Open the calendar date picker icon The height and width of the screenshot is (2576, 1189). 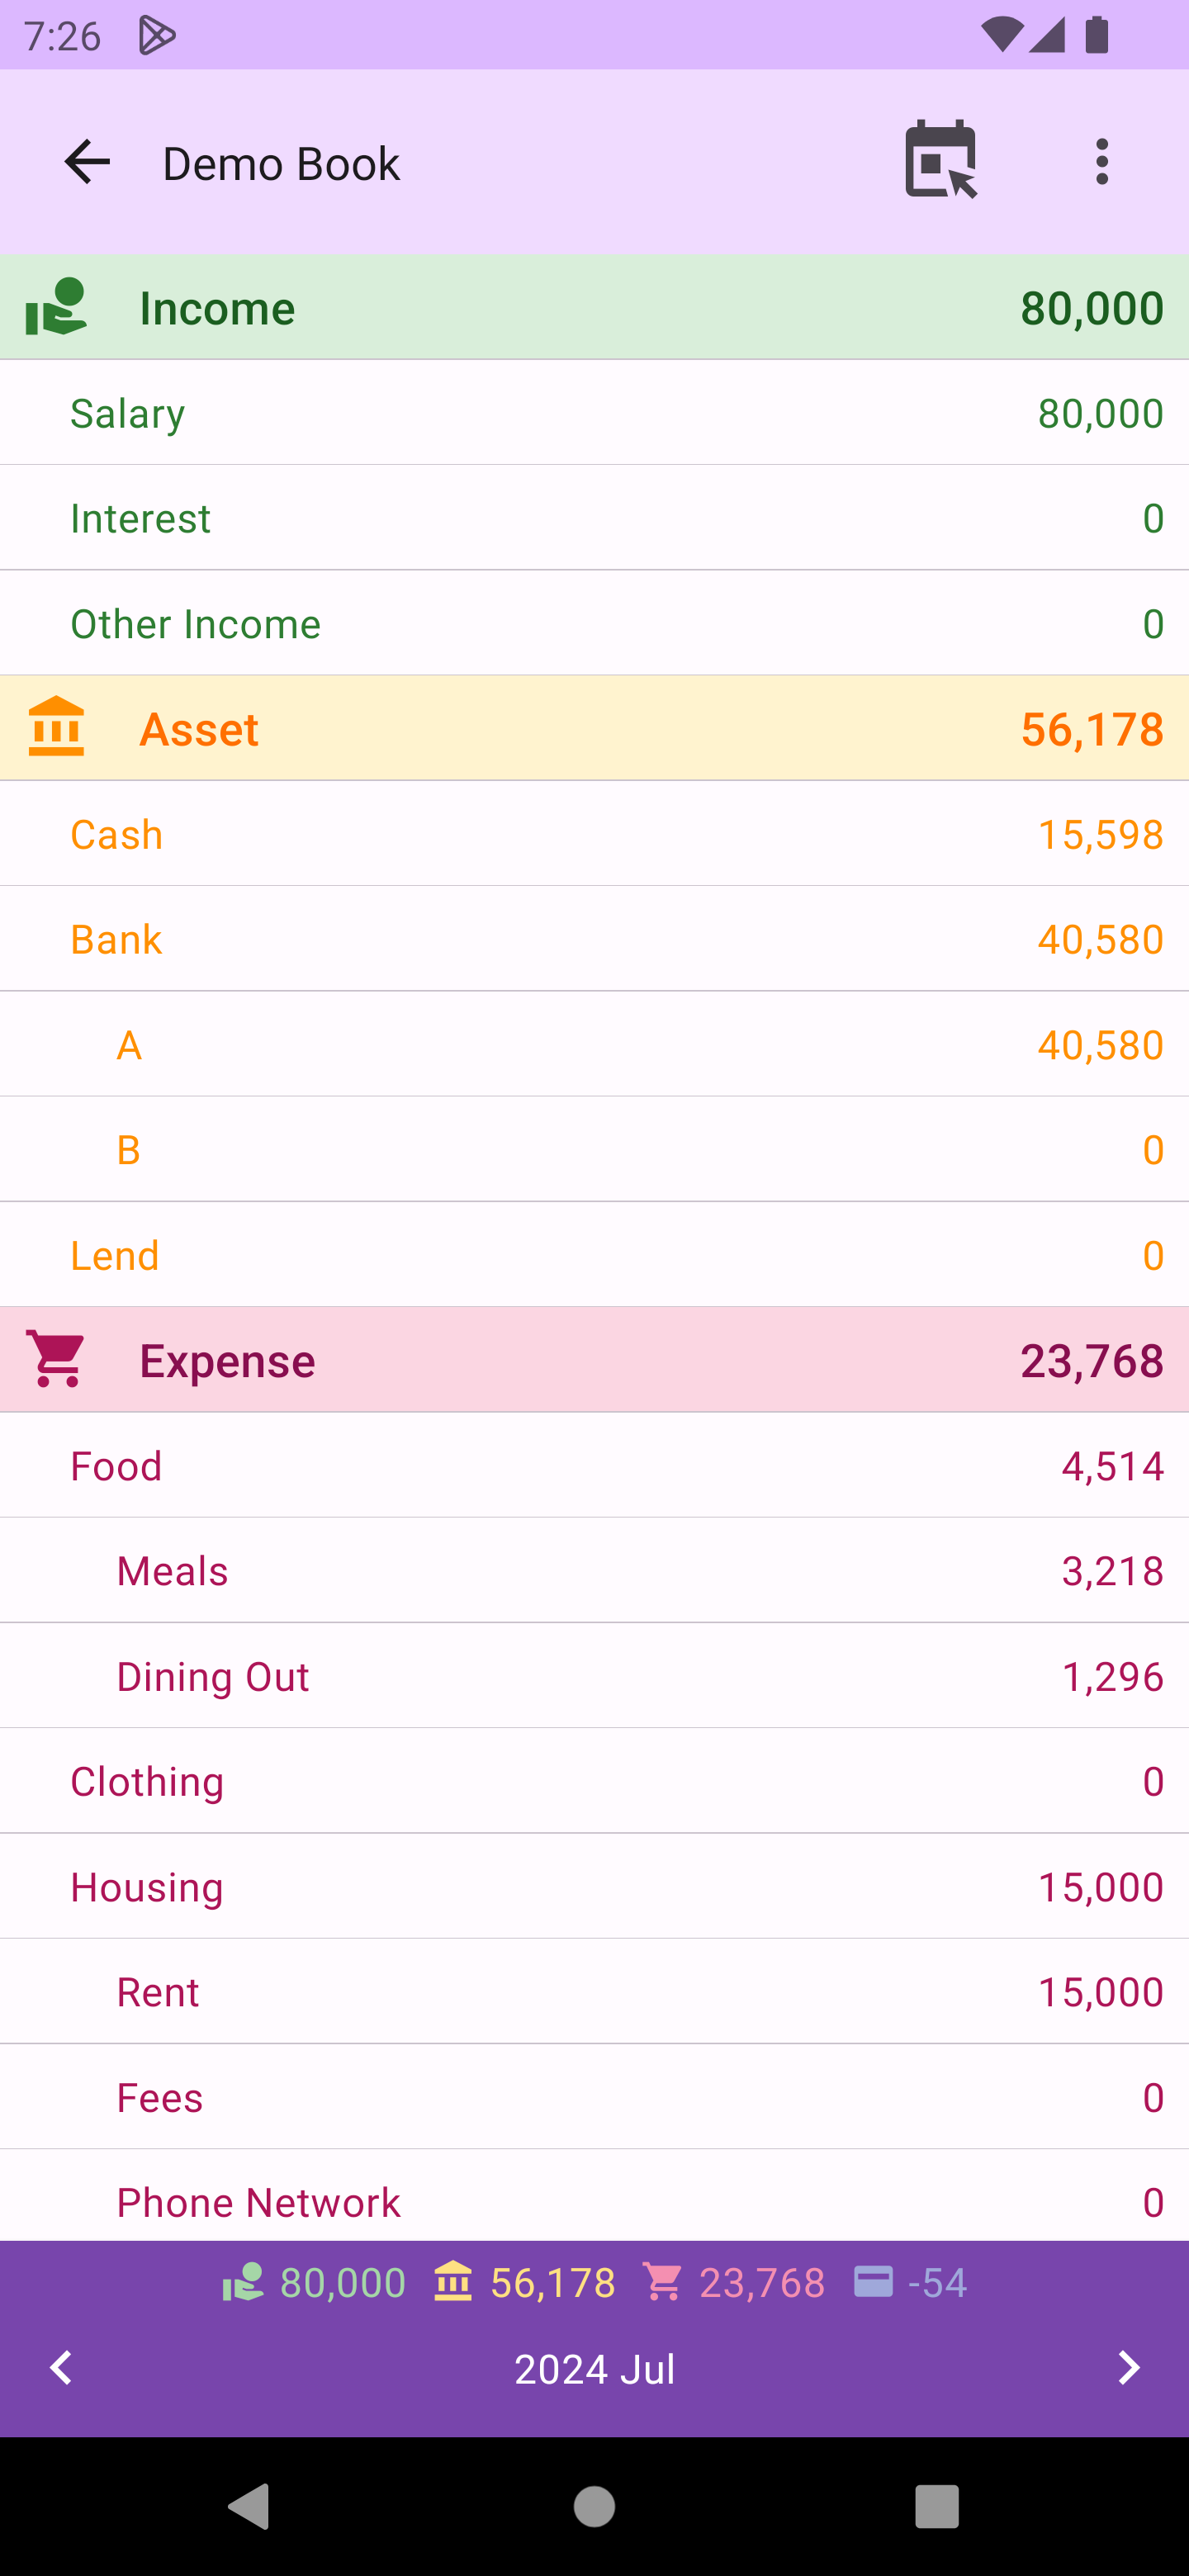[x=940, y=160]
